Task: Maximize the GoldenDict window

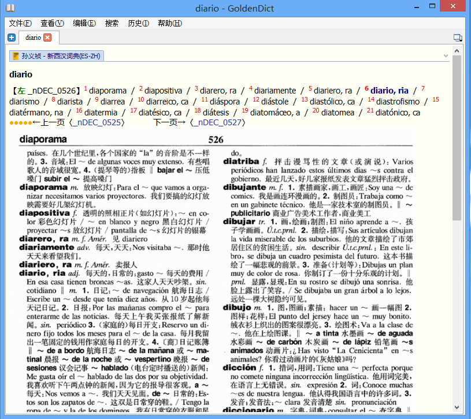Action: (x=432, y=6)
